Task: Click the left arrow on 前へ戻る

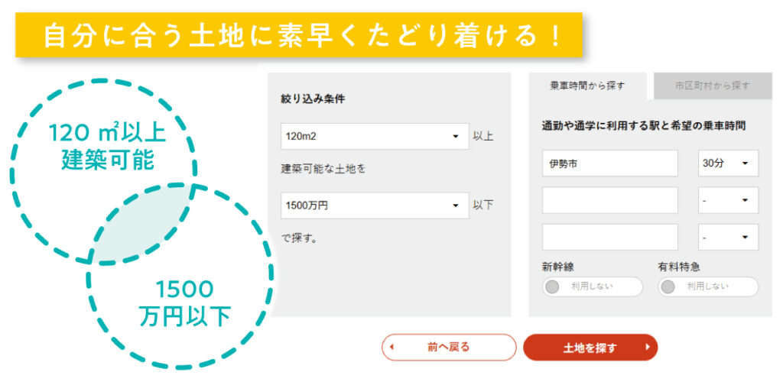Action: click(x=392, y=347)
